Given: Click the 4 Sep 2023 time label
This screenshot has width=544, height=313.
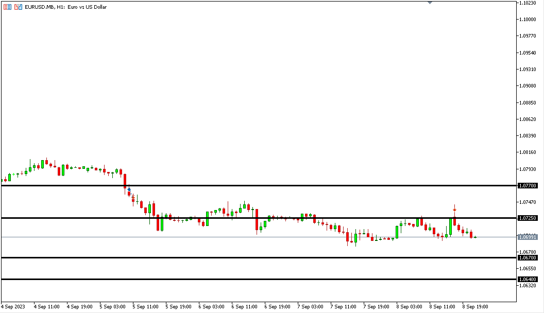Looking at the screenshot, I should coord(13,307).
